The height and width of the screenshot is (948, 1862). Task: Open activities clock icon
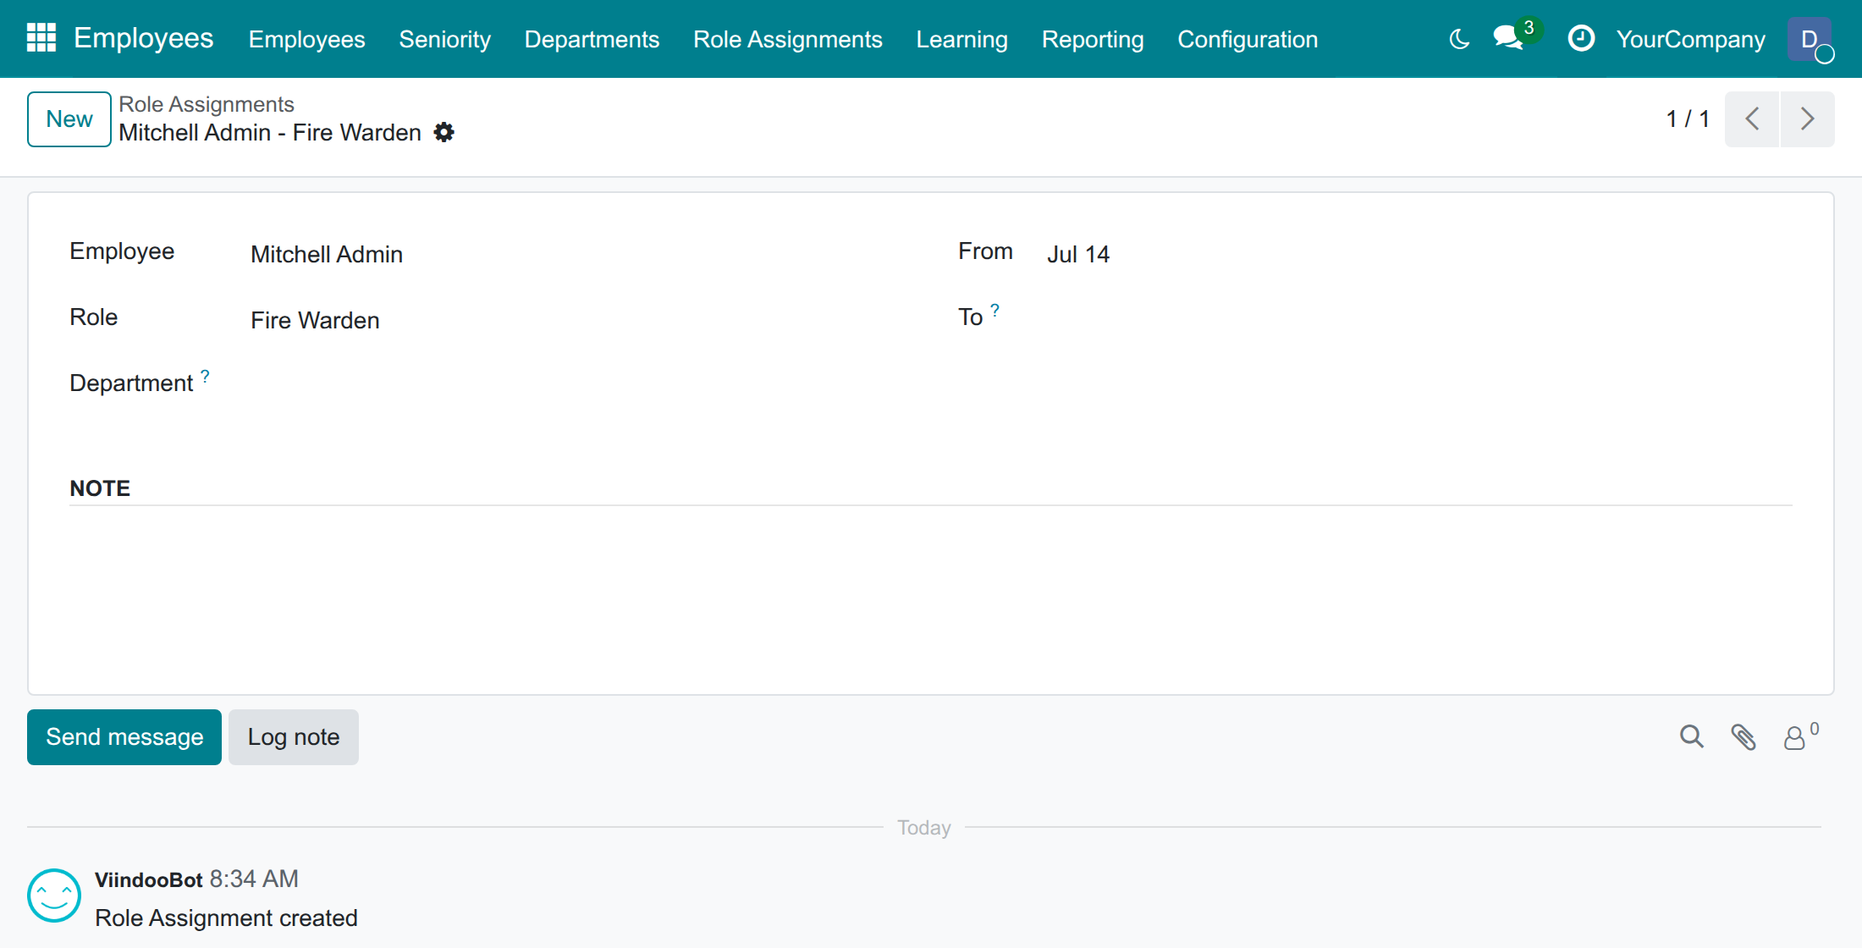click(1581, 38)
